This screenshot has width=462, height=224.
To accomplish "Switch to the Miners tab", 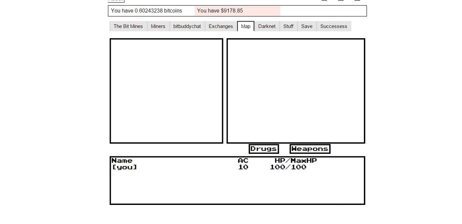I will [x=158, y=26].
